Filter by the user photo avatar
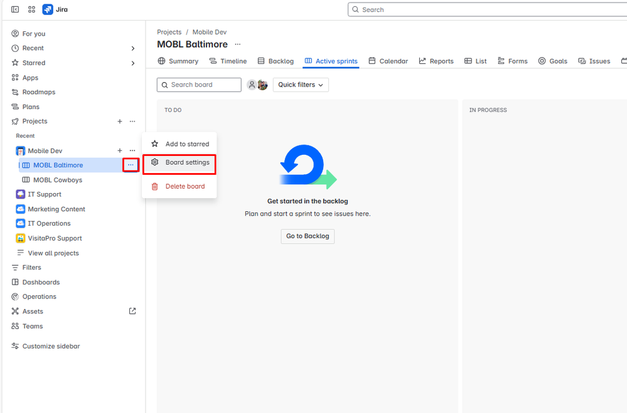The image size is (627, 413). [x=263, y=85]
